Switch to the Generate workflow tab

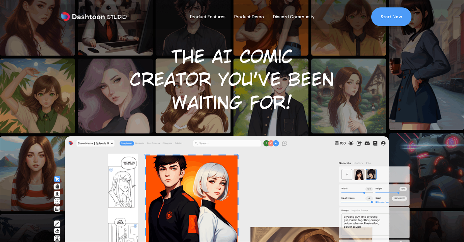coord(140,143)
